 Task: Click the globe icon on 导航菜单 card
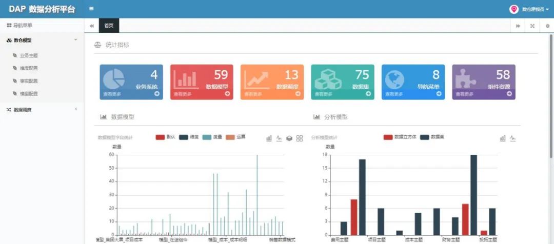point(394,80)
